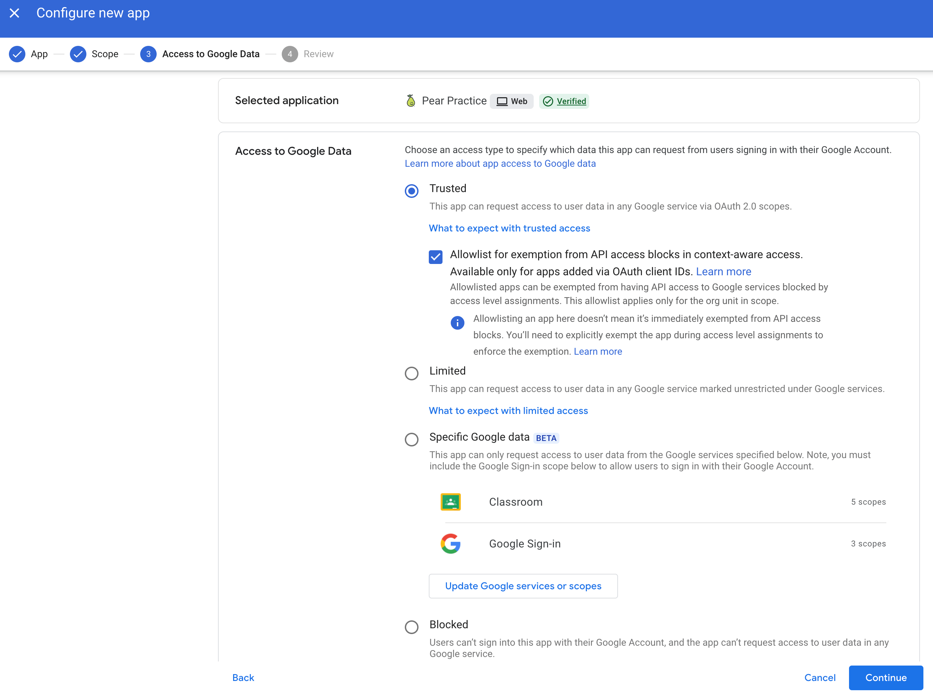Viewport: 933px width, 695px height.
Task: Click the completed Scope step checkmark
Action: coord(78,54)
